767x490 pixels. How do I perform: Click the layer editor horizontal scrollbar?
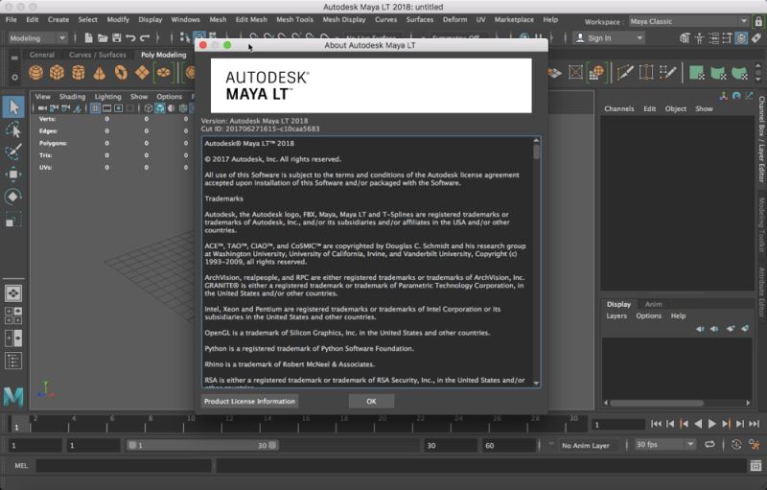tap(657, 403)
